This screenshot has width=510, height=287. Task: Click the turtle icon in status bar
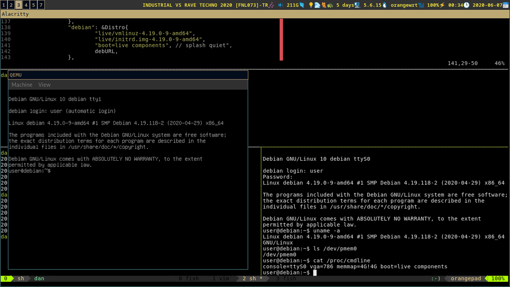[x=330, y=5]
